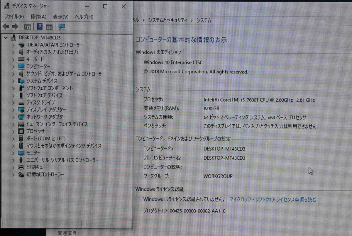The width and height of the screenshot is (352, 236).
Task: Open the Microsoft software license terms link
Action: [x=273, y=200]
